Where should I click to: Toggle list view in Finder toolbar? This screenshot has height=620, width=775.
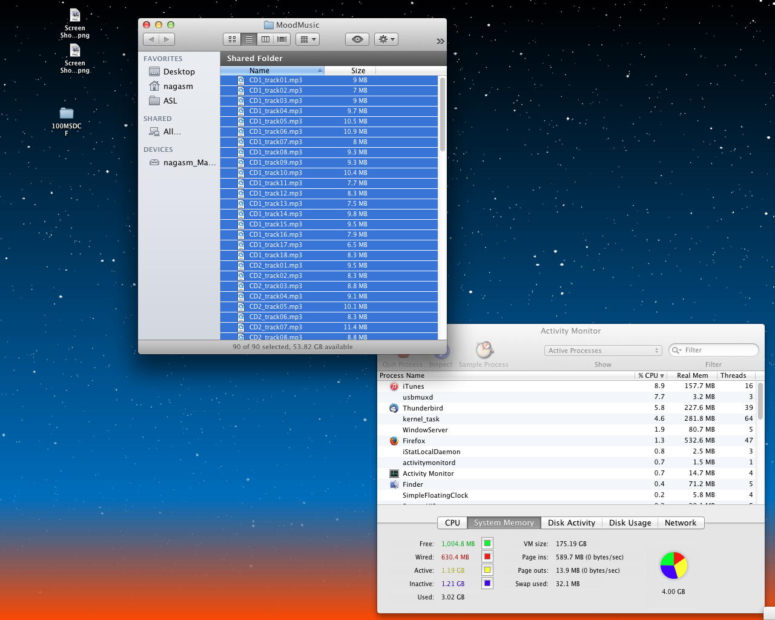(249, 39)
